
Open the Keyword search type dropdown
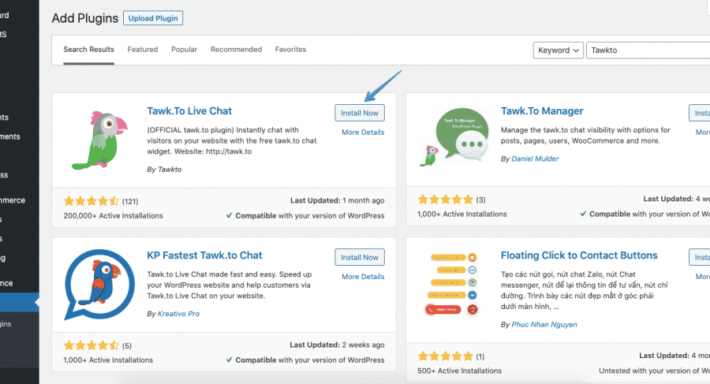tap(559, 50)
